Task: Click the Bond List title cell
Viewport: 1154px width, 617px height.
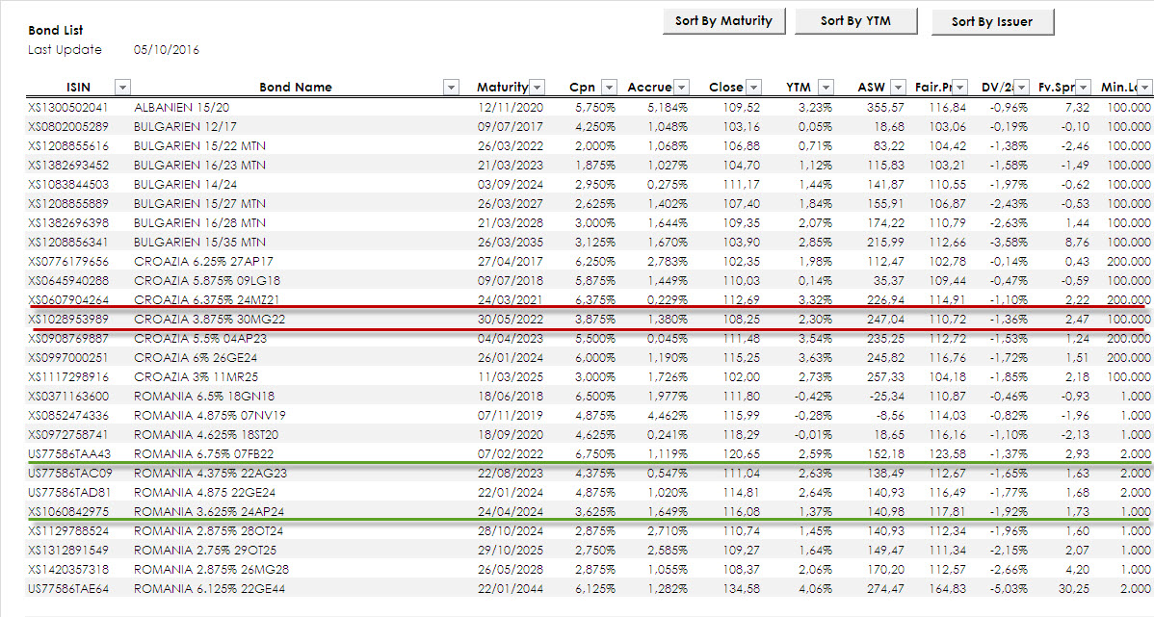Action: point(56,31)
